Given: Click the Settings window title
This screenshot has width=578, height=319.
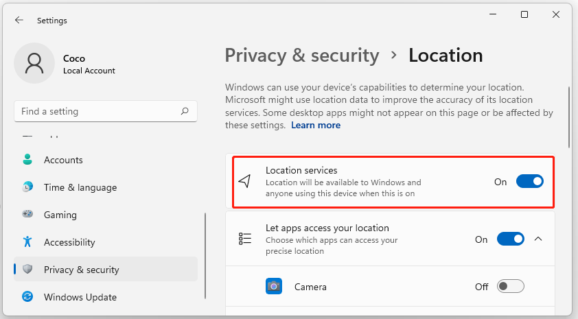Looking at the screenshot, I should (52, 21).
